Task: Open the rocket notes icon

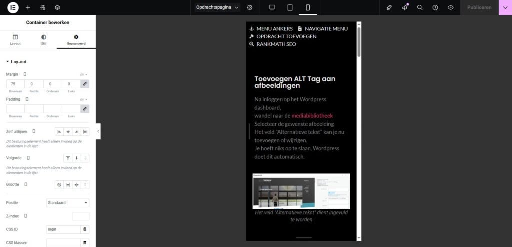Action: coord(389,7)
